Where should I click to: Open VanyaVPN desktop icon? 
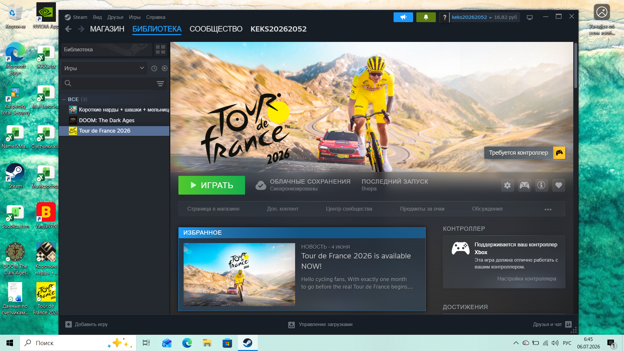[x=46, y=216]
